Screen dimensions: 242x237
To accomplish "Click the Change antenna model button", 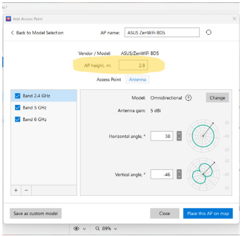I will tap(218, 98).
